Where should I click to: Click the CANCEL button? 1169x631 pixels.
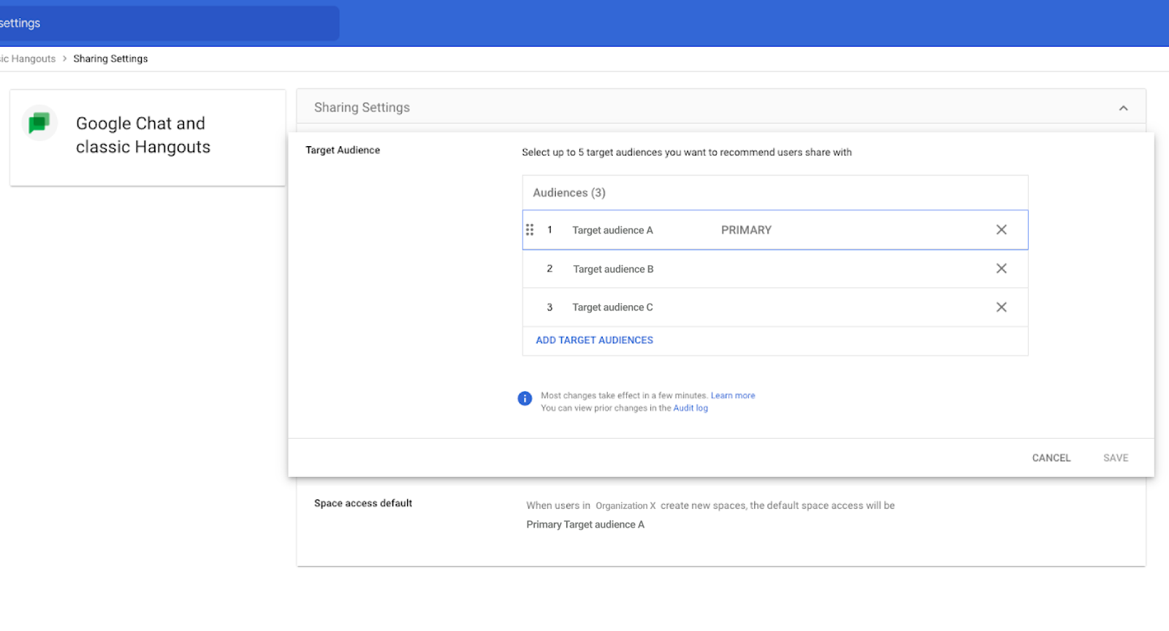point(1051,458)
